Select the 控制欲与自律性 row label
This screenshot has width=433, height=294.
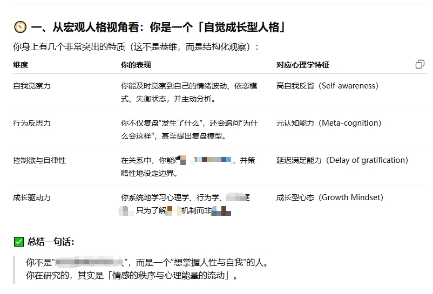coord(39,160)
